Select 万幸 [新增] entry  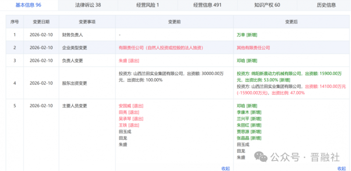(247, 35)
